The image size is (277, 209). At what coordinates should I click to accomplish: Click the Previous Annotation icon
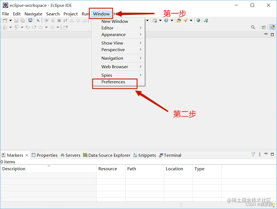pos(16,27)
